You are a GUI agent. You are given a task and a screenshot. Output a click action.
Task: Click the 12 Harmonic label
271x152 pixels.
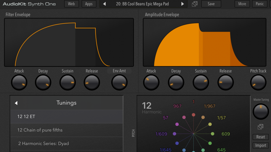coord(152,108)
